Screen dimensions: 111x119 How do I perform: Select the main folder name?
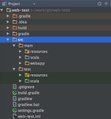pos(28,46)
